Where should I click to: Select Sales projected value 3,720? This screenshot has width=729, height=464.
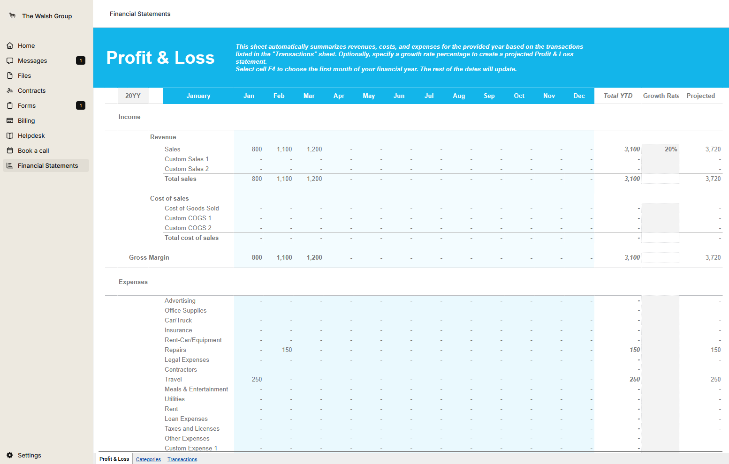pos(713,149)
